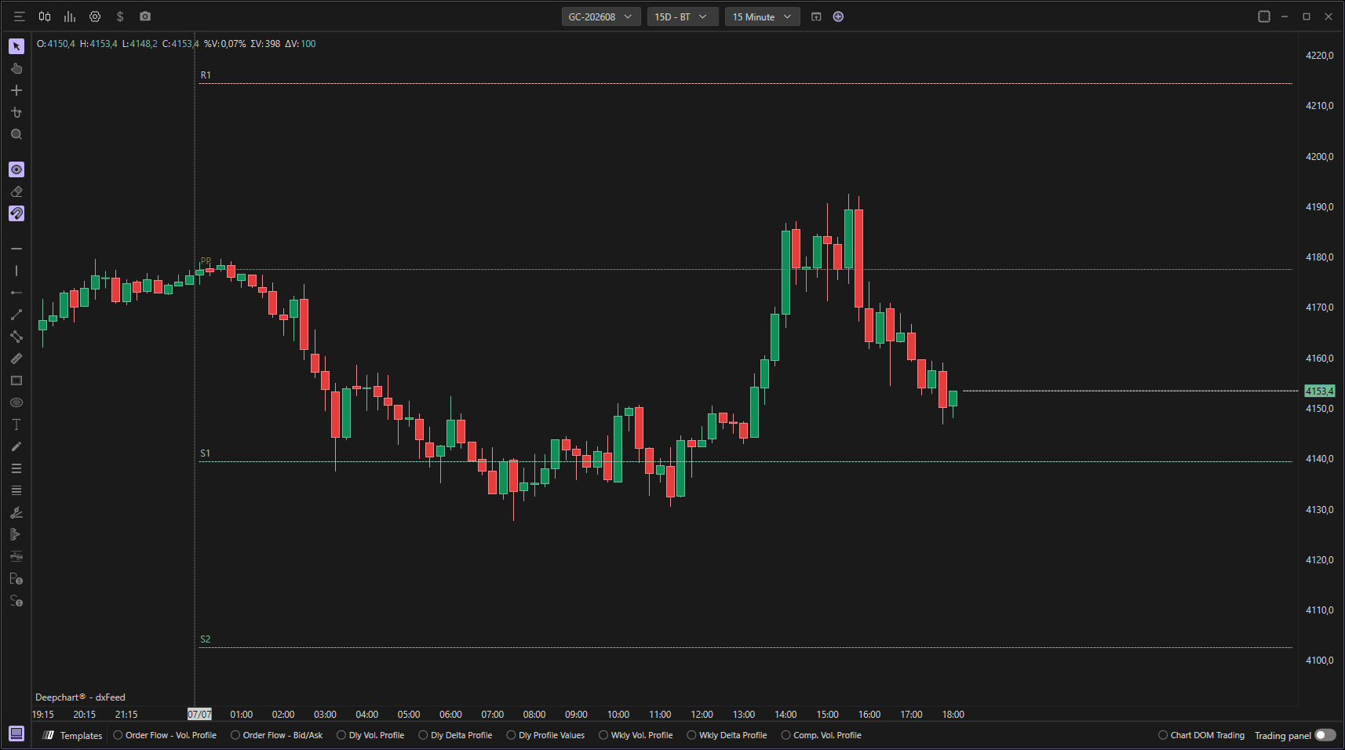This screenshot has height=750, width=1345.
Task: Open the GC-202608 symbol dropdown
Action: (x=601, y=16)
